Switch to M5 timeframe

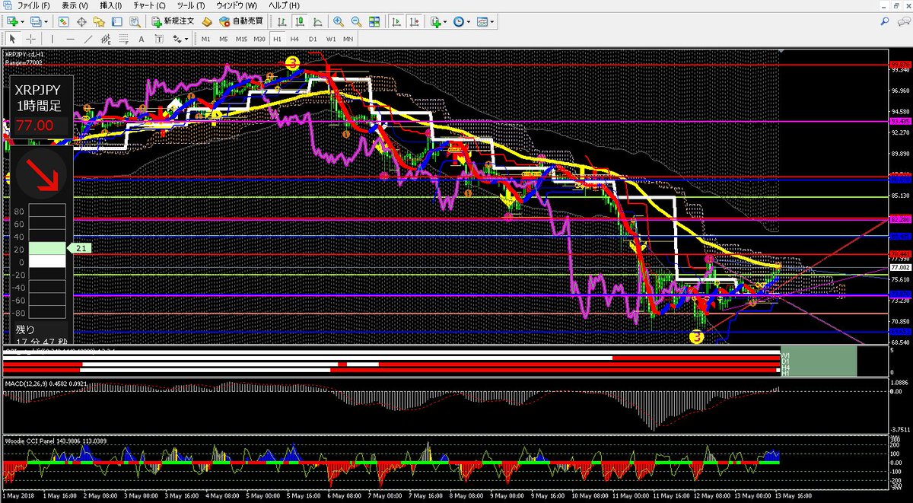coord(223,39)
